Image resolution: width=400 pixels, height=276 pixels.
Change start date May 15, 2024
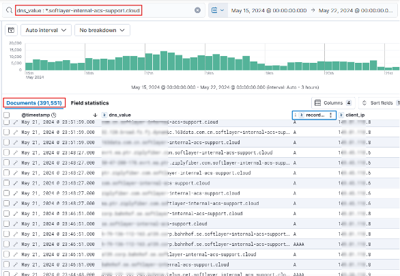[269, 10]
